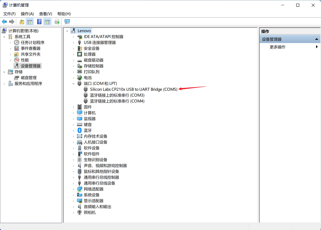Open the 操作(A) menu
The image size is (321, 230).
[x=27, y=14]
